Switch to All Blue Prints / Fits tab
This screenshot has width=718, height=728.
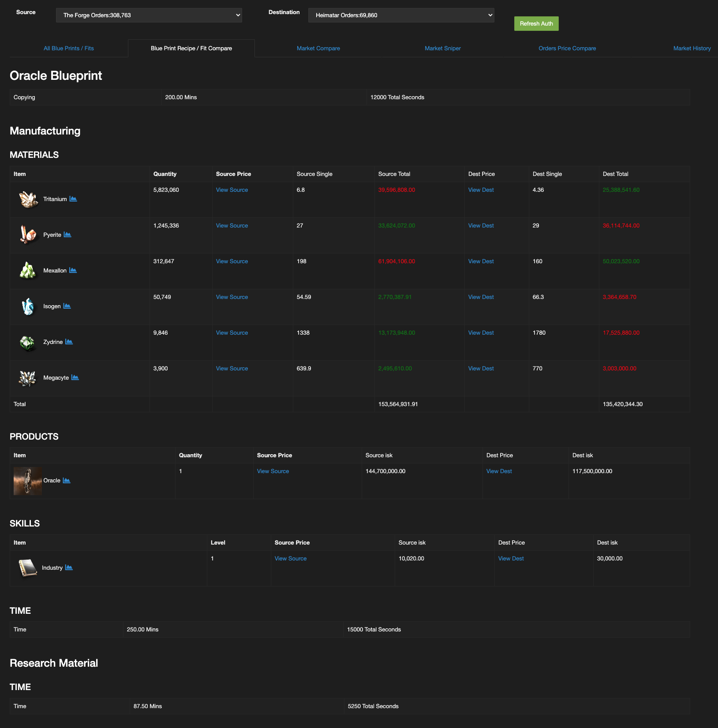click(x=69, y=49)
